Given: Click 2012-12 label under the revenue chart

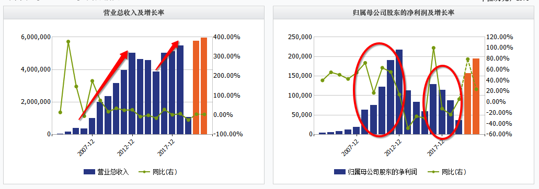Looking at the screenshot, I should [x=126, y=148].
